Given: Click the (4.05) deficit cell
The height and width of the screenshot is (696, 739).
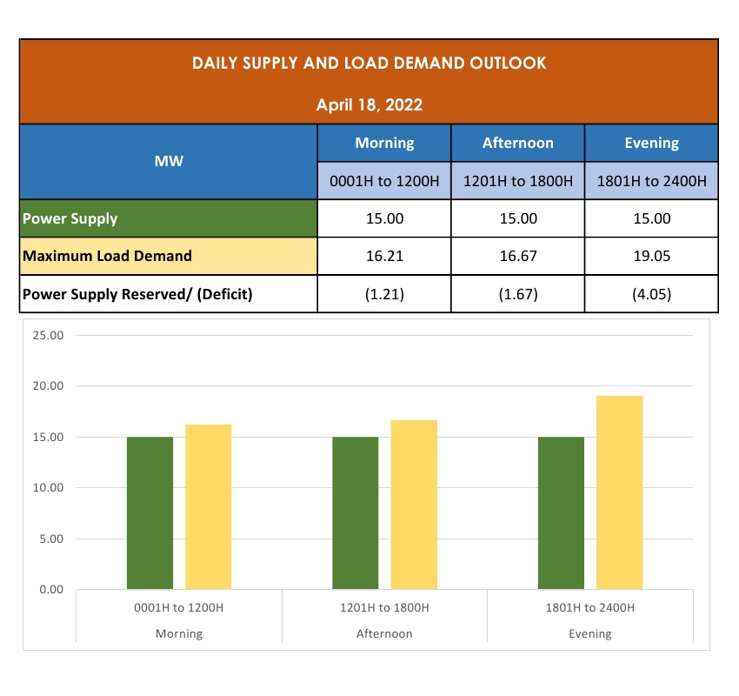Looking at the screenshot, I should 651,294.
